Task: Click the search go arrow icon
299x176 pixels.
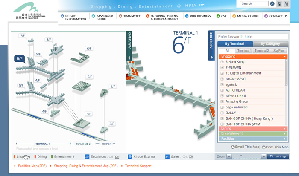Action: pos(273,3)
